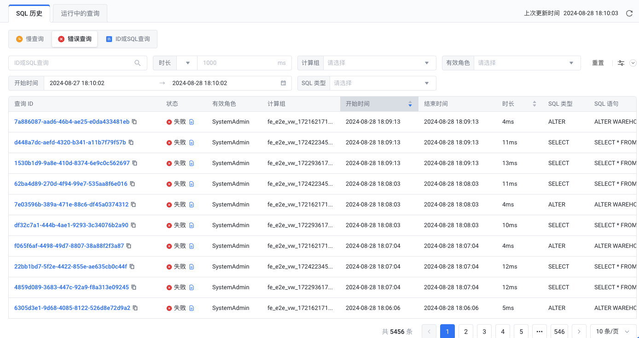Switch to ID或SQL查询 filter
This screenshot has height=338, width=639.
128,39
